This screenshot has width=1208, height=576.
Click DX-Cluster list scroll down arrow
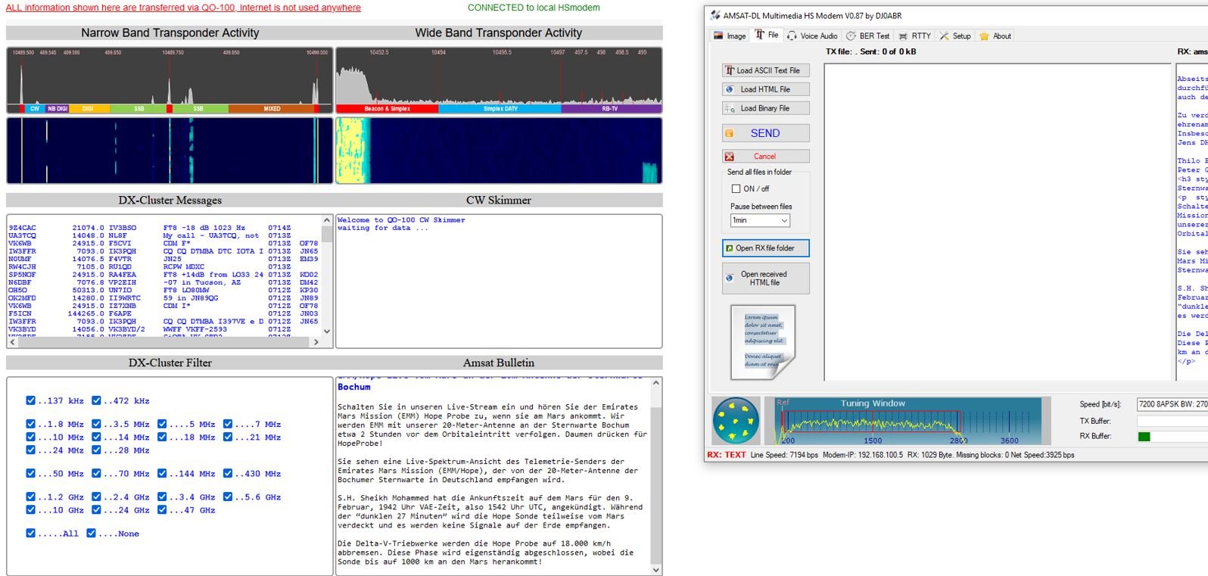coord(327,331)
